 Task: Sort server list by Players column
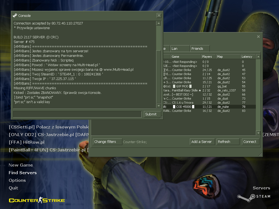[208, 57]
